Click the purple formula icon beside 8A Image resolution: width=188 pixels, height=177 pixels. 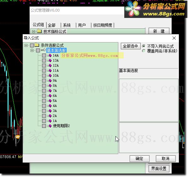pyautogui.click(x=50, y=86)
